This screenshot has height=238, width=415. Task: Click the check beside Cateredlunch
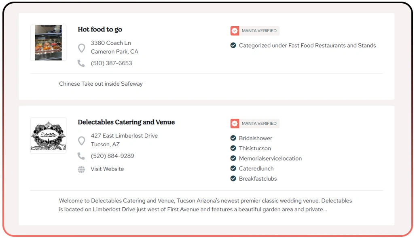(x=233, y=168)
